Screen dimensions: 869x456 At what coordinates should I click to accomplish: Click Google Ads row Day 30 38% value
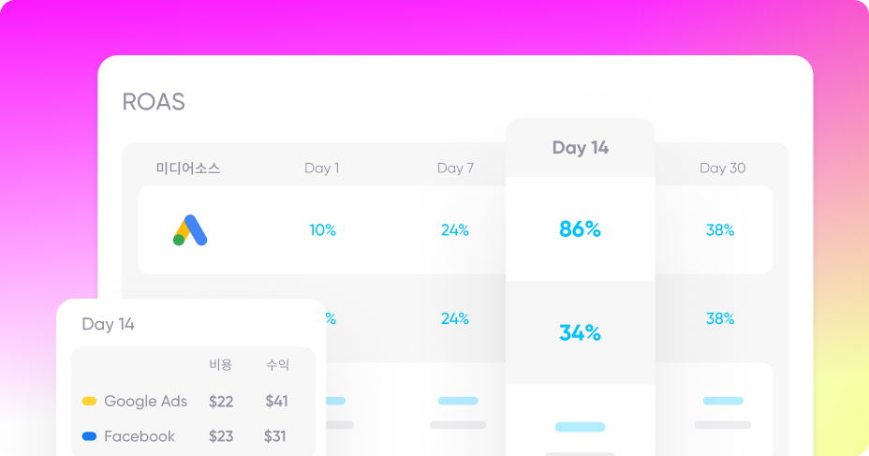point(720,230)
